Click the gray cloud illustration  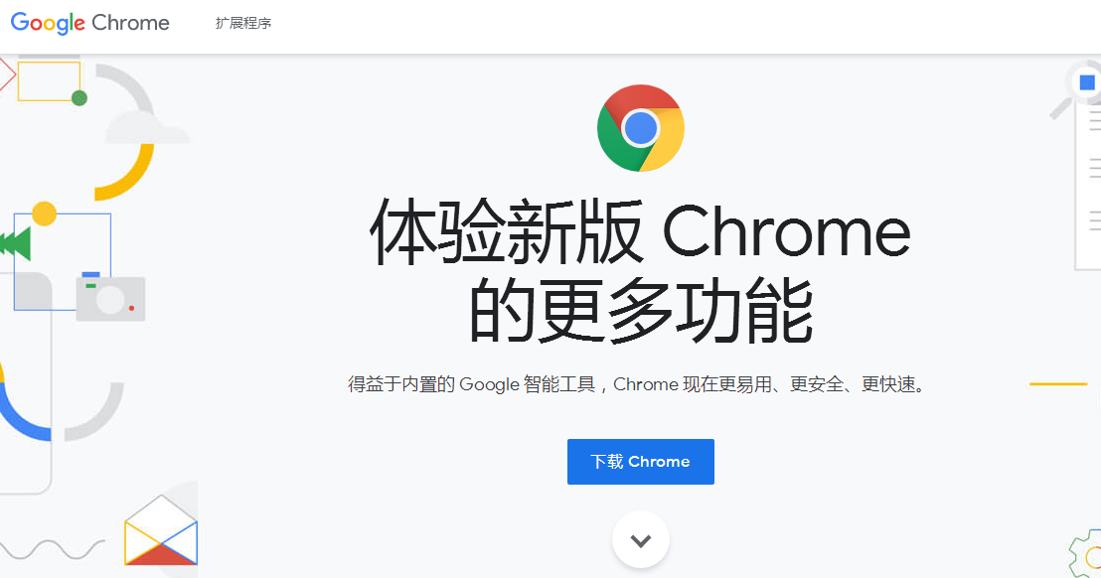pyautogui.click(x=145, y=128)
